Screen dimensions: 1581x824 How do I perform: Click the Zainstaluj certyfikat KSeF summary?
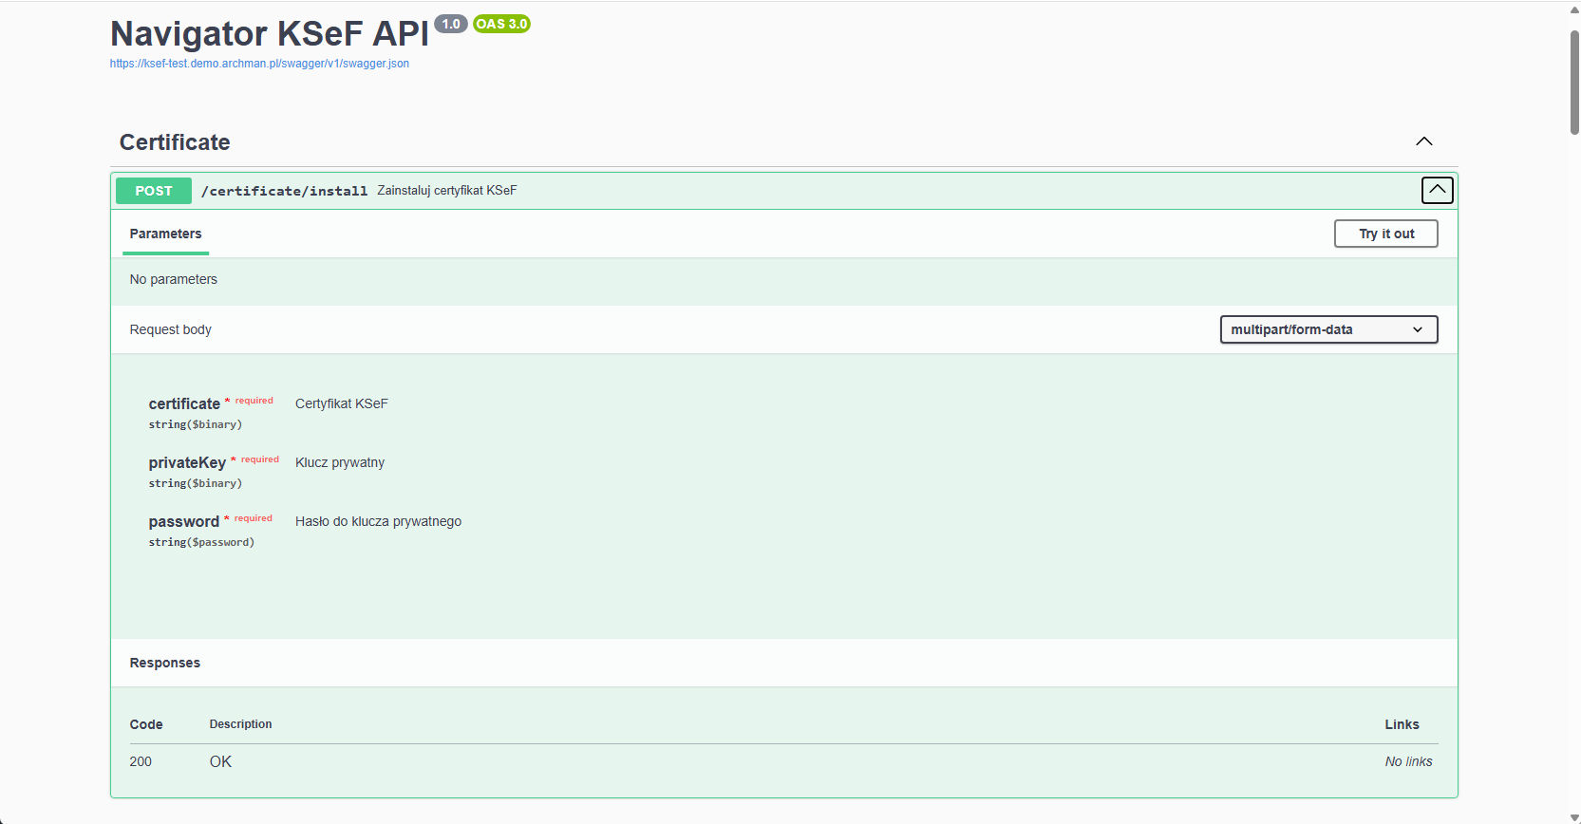pos(447,191)
